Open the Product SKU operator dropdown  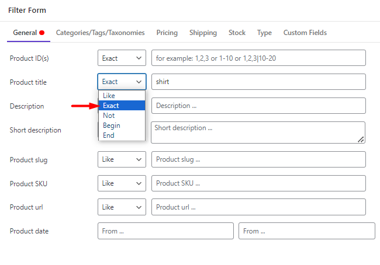coord(122,183)
